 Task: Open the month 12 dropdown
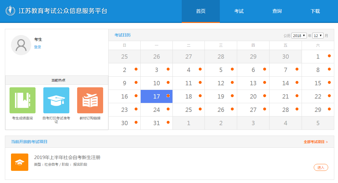318,36
